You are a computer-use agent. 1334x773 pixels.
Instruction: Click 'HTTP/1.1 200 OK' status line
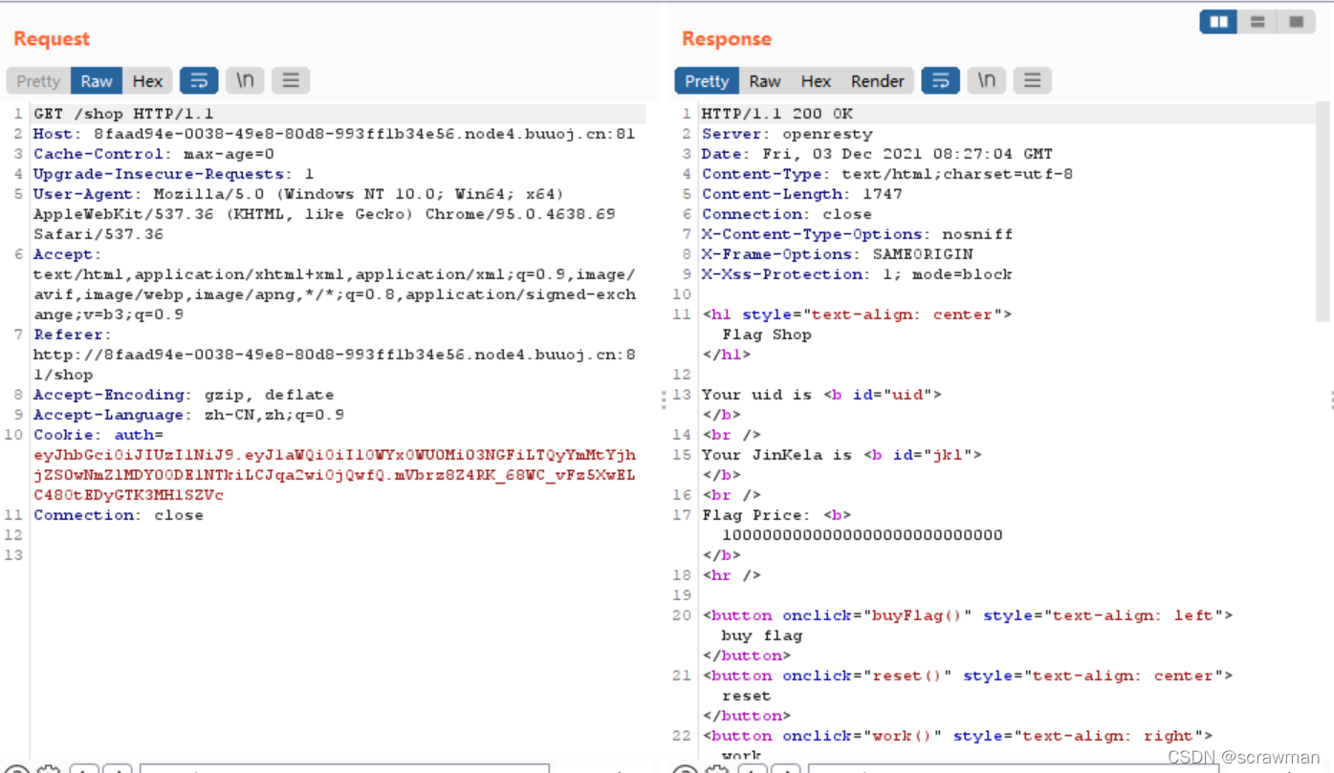pyautogui.click(x=777, y=114)
